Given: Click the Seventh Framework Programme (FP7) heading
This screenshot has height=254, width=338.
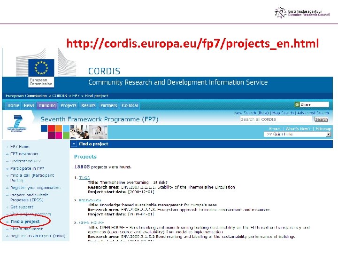Looking at the screenshot, I should pos(100,119).
